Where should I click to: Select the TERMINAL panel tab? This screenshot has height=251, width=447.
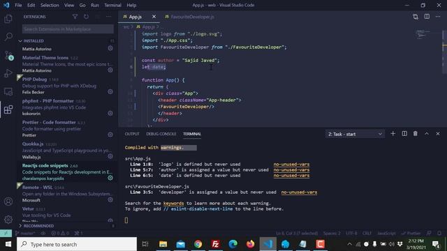click(x=192, y=134)
